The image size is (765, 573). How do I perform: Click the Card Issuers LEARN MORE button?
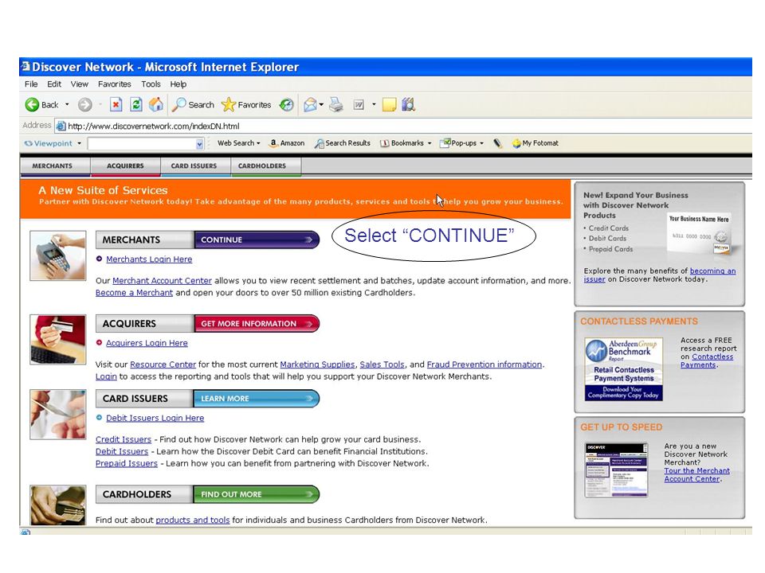[x=257, y=399]
